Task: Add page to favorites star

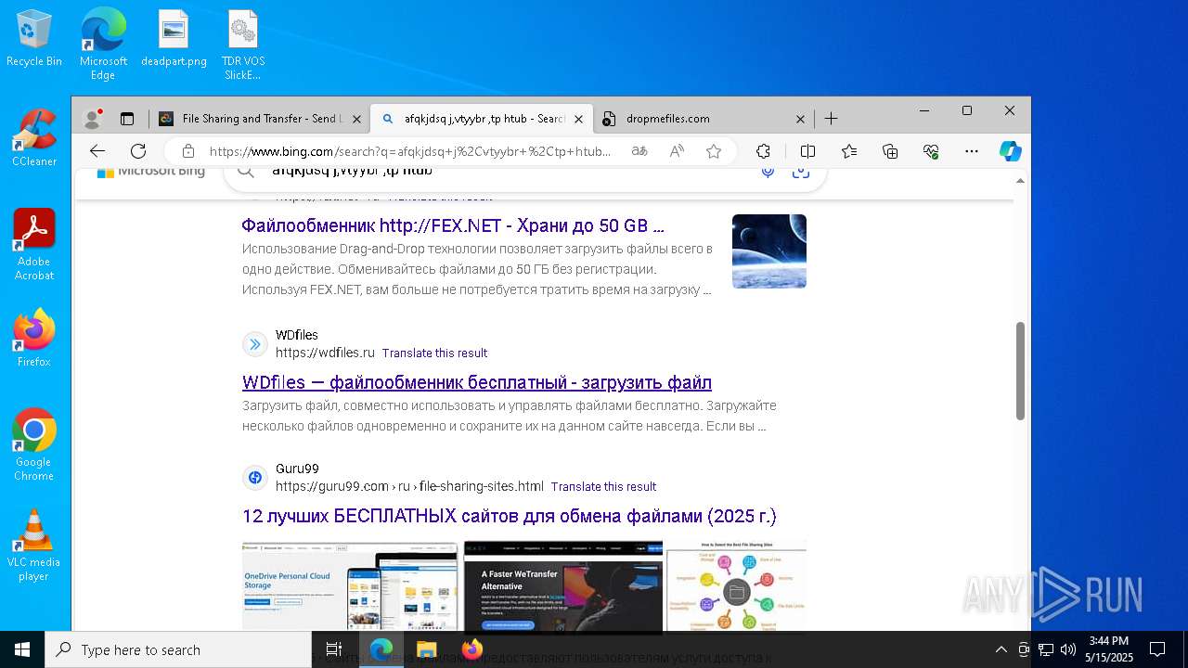Action: 714,151
